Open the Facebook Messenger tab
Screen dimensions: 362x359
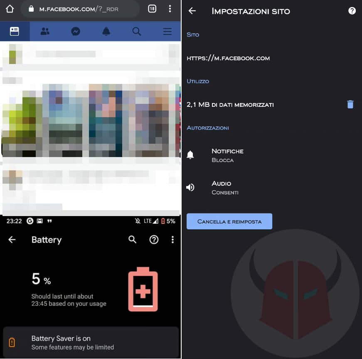76,31
